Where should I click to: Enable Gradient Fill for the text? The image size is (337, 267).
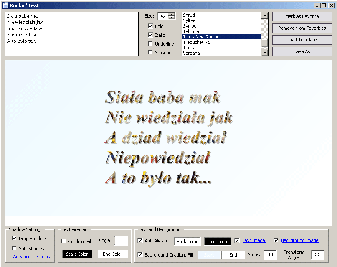pos(63,241)
